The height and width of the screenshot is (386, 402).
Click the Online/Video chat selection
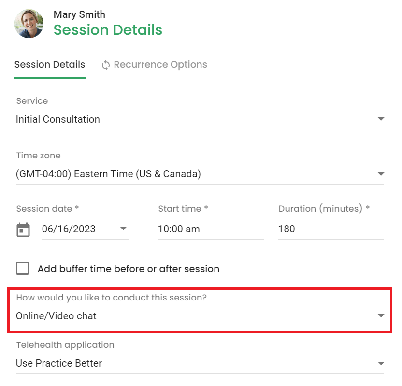(200, 316)
